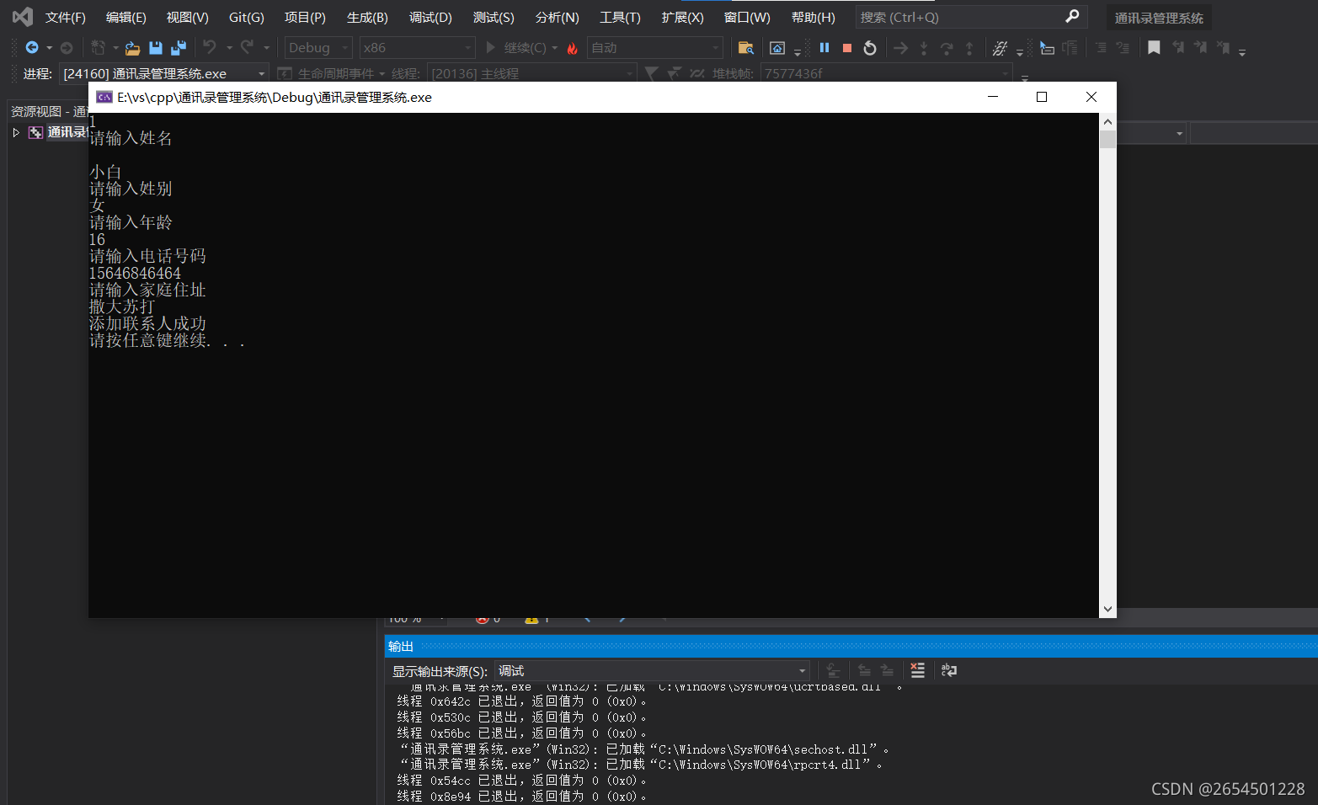
Task: Click the 15646846464 phone number text
Action: 135,273
